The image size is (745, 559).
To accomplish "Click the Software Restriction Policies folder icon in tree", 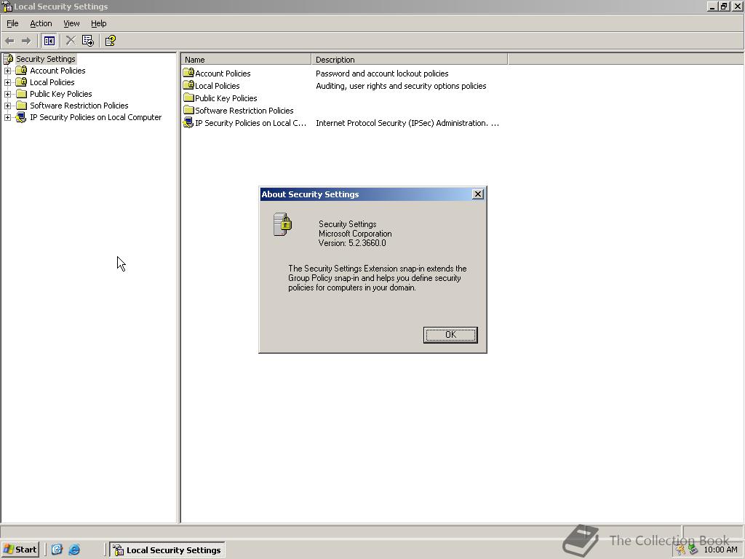I will tap(21, 106).
